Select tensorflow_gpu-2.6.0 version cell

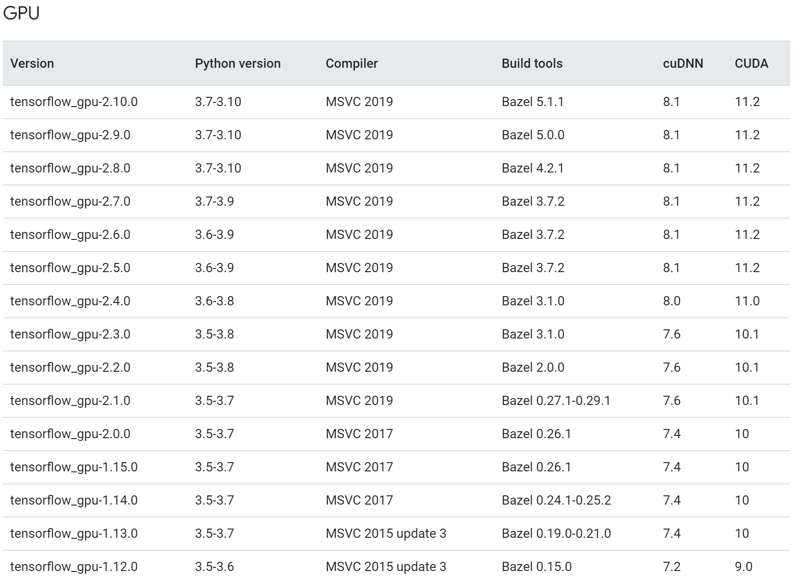70,235
